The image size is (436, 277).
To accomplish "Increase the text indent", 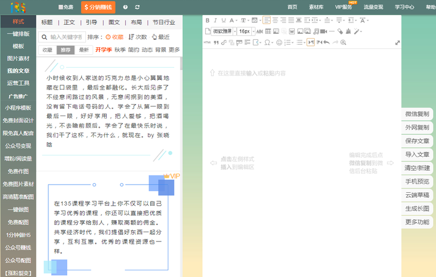I will point(307,21).
